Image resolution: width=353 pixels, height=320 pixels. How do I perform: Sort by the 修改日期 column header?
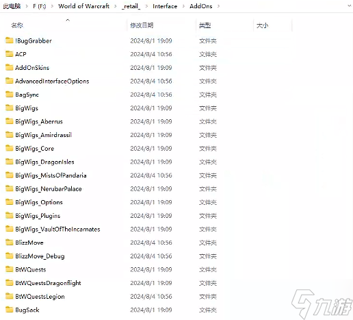[142, 25]
